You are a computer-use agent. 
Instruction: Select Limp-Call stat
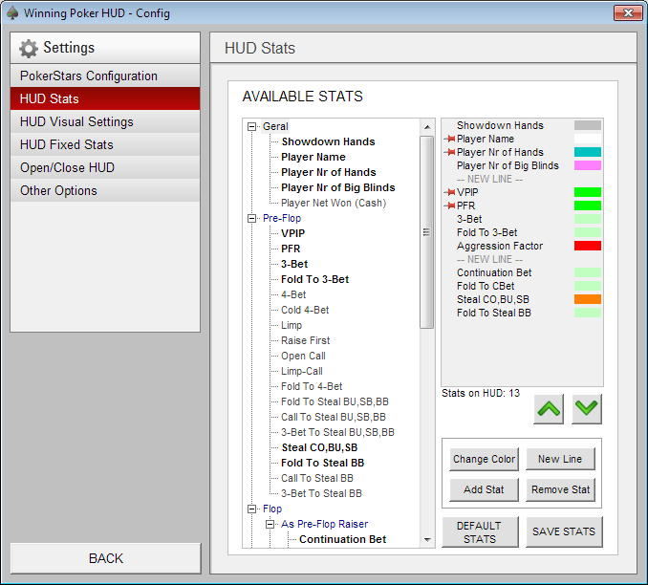[302, 371]
